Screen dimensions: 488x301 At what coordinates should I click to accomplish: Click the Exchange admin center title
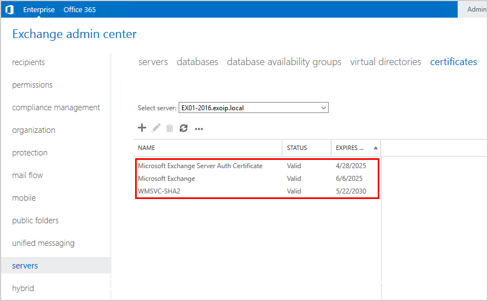(74, 34)
